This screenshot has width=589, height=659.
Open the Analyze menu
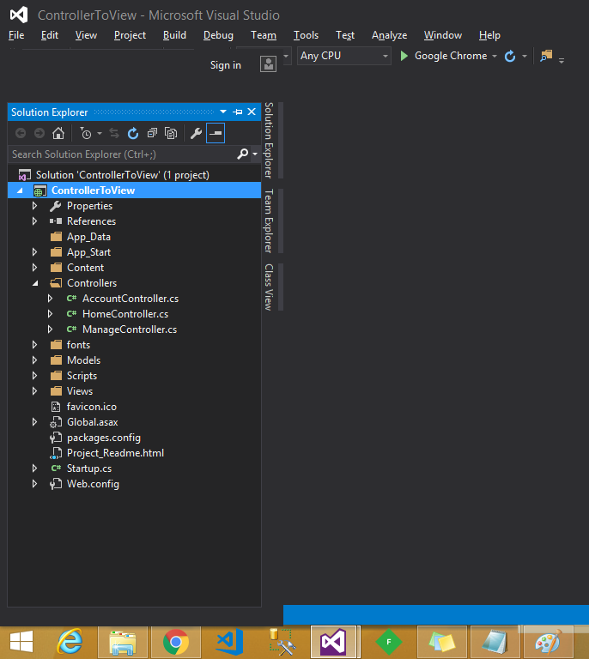(x=389, y=35)
